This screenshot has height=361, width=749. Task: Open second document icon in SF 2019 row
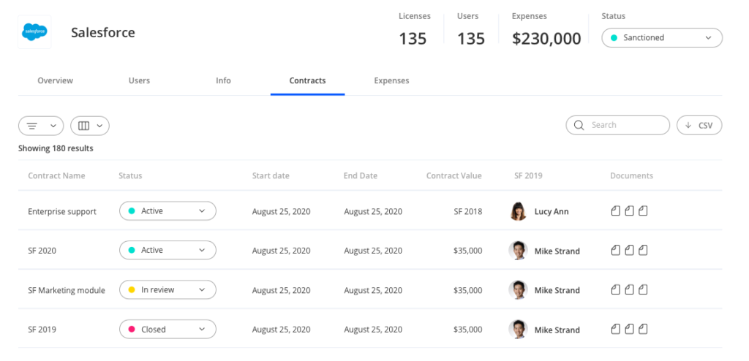pos(630,330)
